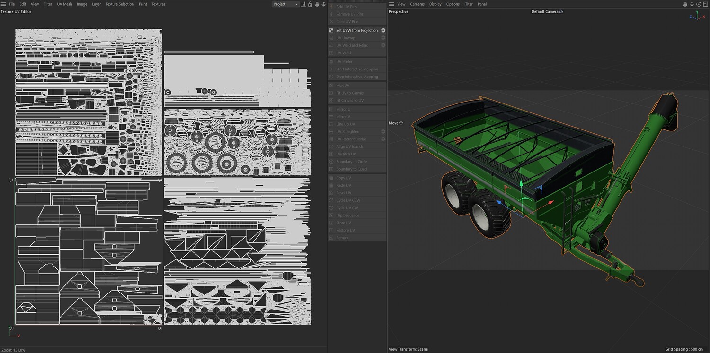
Task: Toggle the viewport layout maximize icon
Action: 705,4
